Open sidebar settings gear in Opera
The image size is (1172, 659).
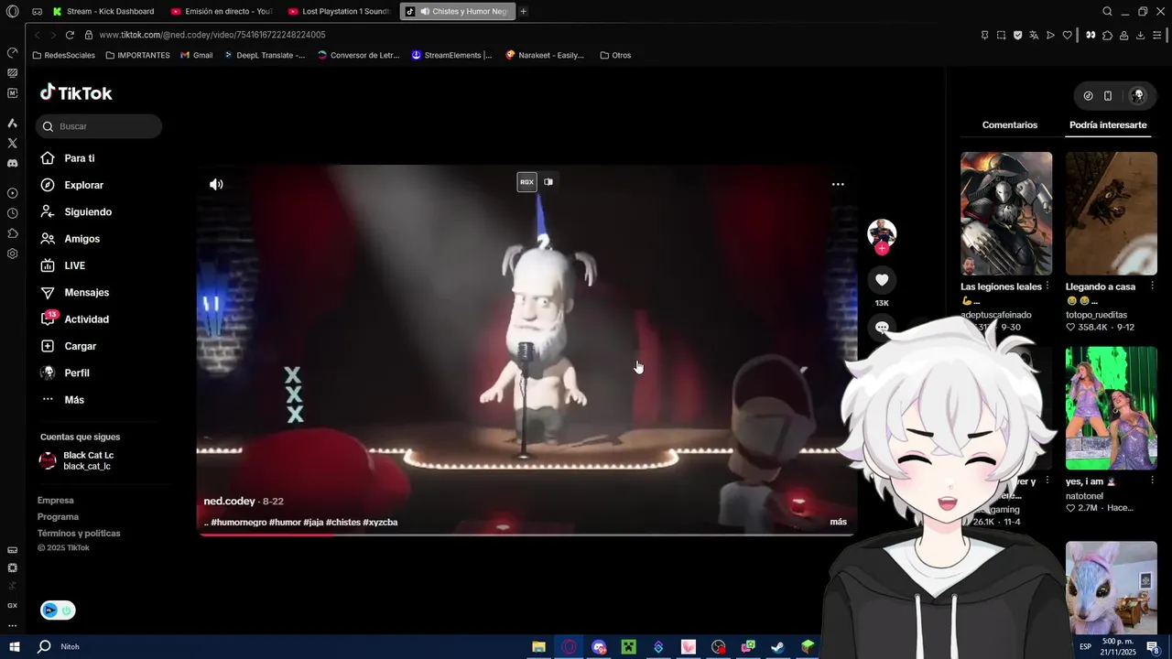[x=12, y=254]
